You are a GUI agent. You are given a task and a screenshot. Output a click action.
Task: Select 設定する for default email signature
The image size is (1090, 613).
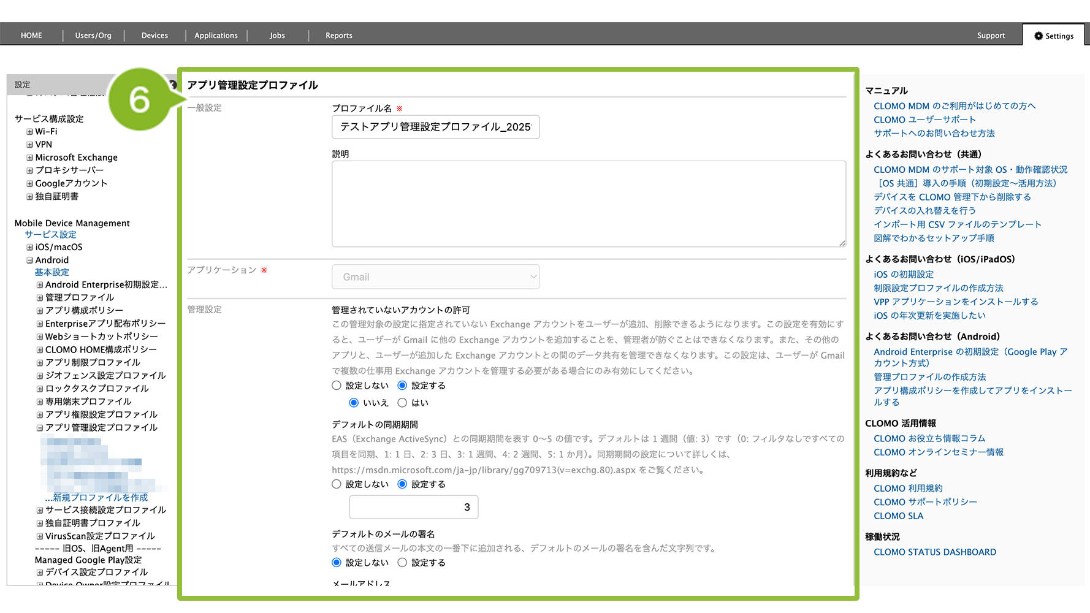pyautogui.click(x=402, y=563)
